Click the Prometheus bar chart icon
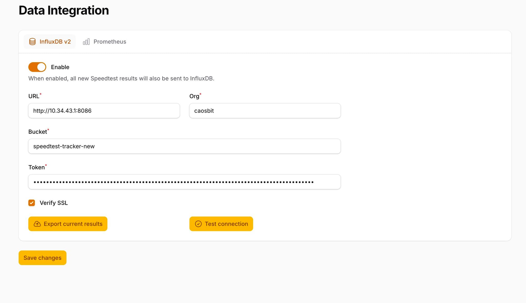The image size is (526, 303). [x=86, y=42]
